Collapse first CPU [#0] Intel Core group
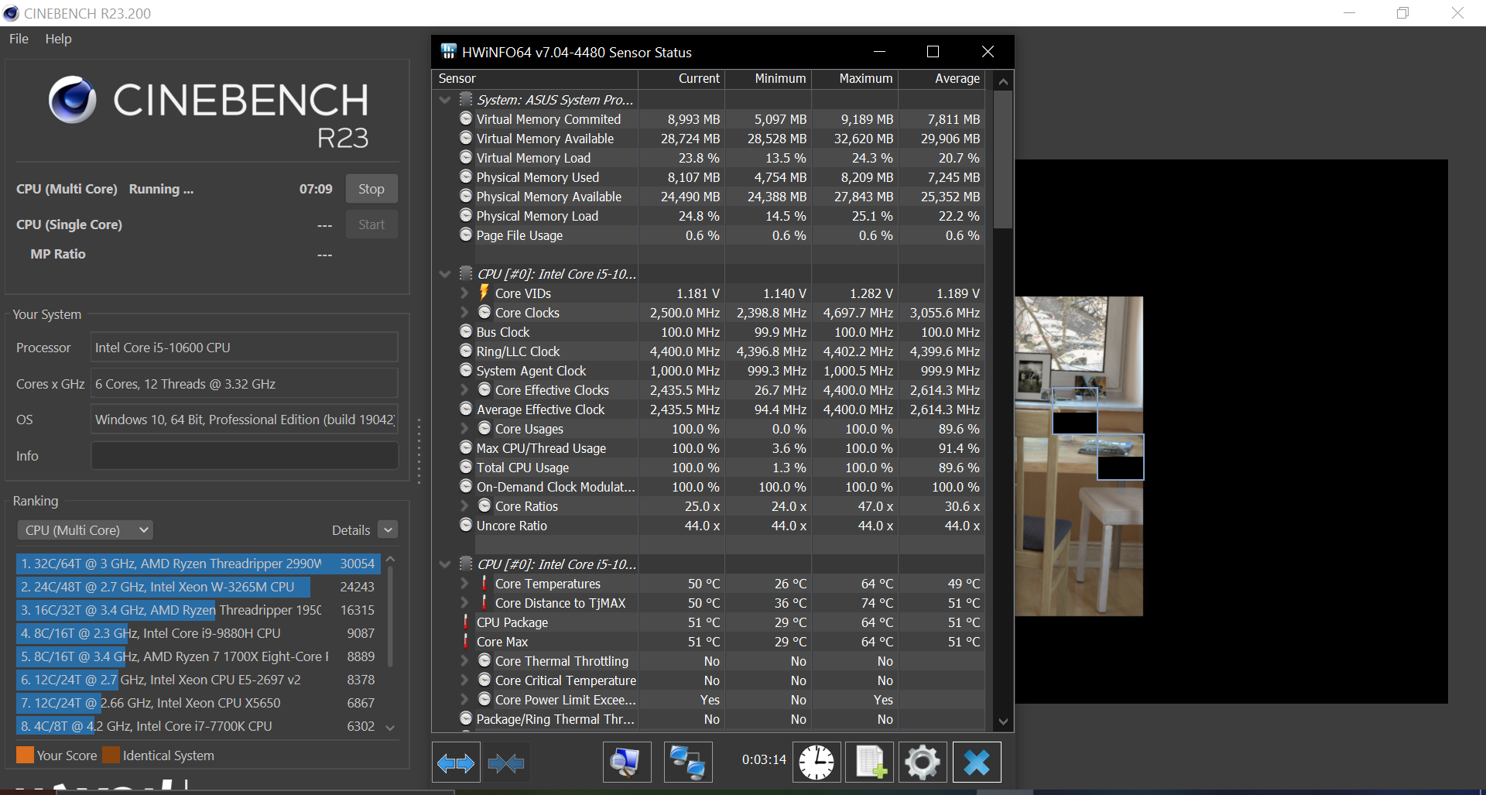The height and width of the screenshot is (795, 1486). [445, 274]
